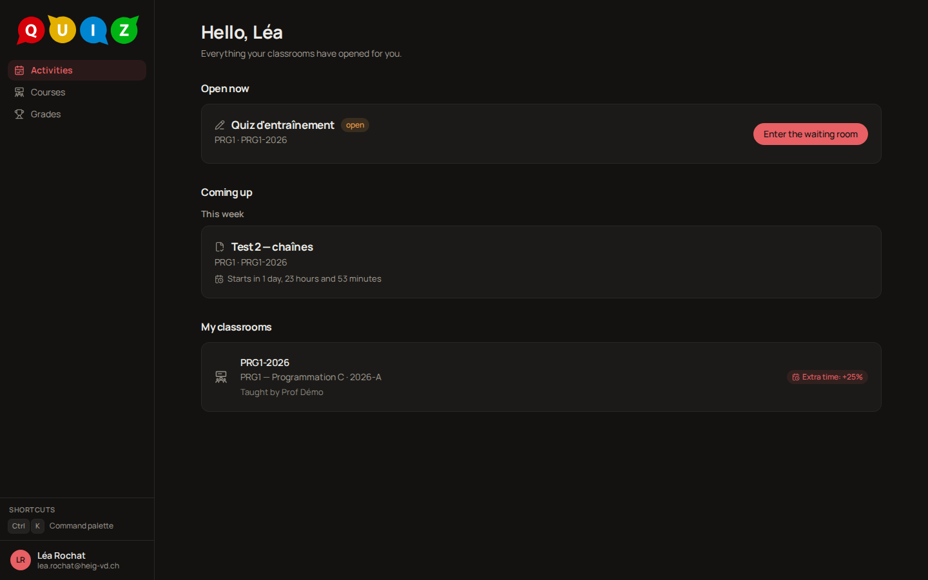Click the timer icon in Extra time badge
The image size is (928, 580).
tap(796, 377)
